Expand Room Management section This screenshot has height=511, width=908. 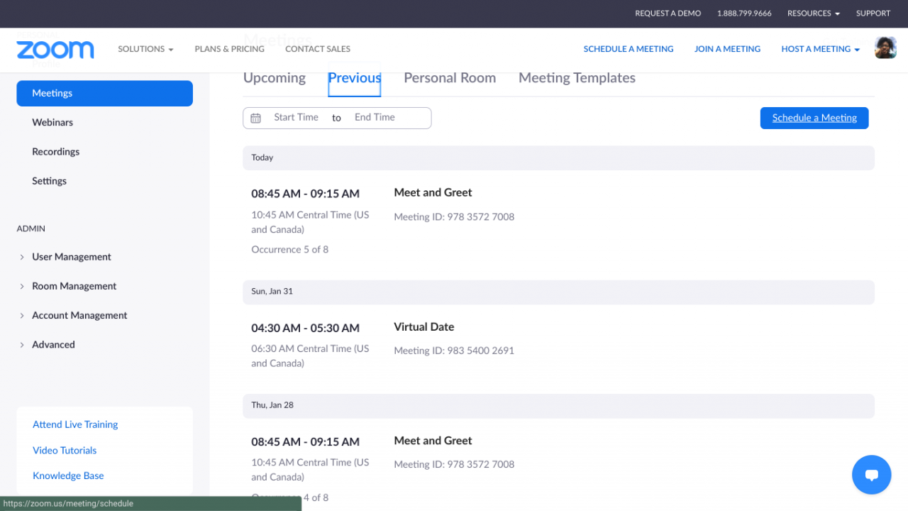(x=74, y=286)
